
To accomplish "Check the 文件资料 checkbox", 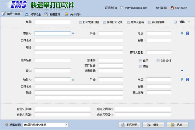I will click(x=158, y=61).
